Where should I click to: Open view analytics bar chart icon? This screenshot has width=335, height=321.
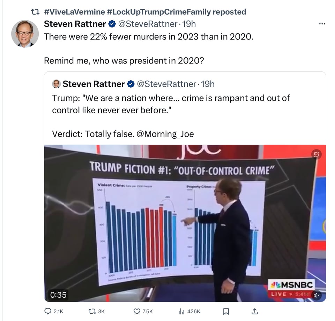tap(181, 311)
